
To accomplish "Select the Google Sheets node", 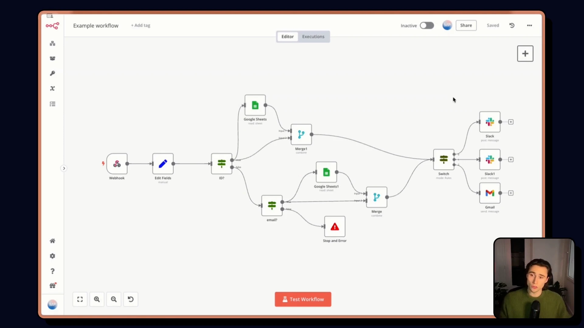I will (255, 105).
